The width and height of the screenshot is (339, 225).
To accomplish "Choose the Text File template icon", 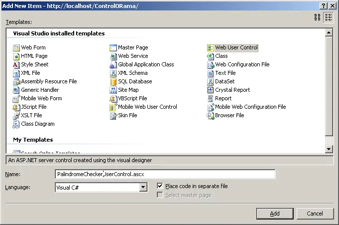I will [211, 73].
